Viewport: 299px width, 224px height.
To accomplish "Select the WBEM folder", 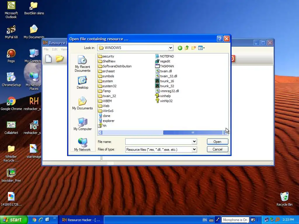I will (105, 101).
